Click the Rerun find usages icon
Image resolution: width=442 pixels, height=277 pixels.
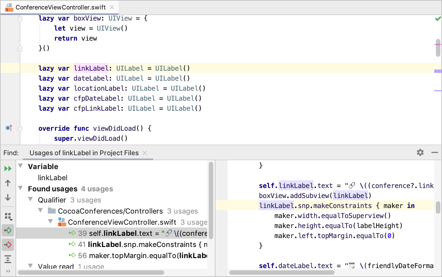(8, 169)
